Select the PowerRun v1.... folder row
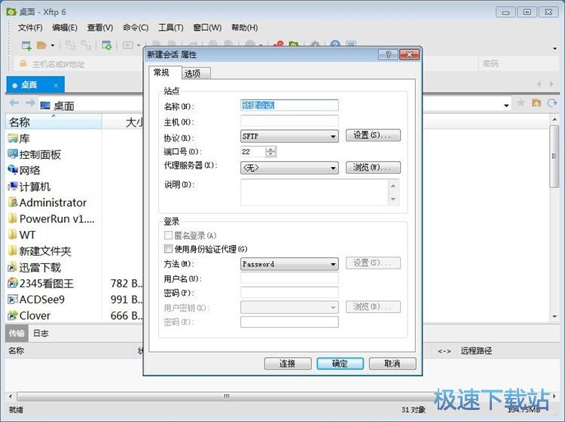 pyautogui.click(x=50, y=219)
